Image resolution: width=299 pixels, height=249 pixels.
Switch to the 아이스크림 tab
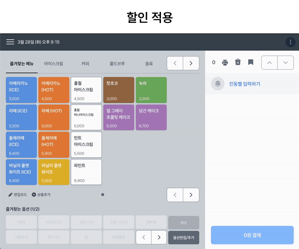(53, 64)
